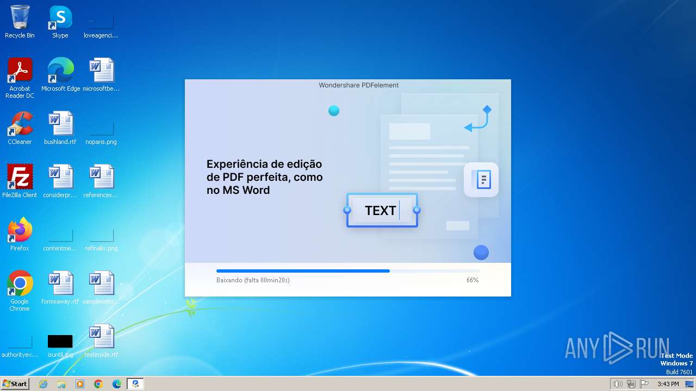
Task: Open the Recycle Bin desktop icon
Action: coord(20,22)
